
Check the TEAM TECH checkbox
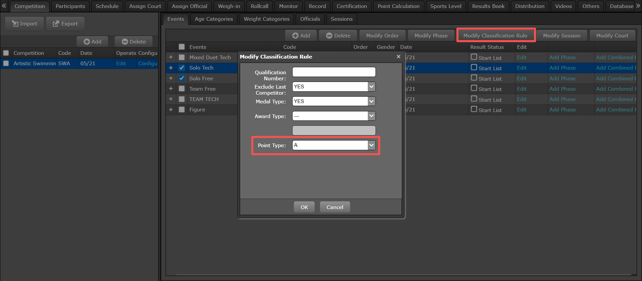(x=182, y=99)
